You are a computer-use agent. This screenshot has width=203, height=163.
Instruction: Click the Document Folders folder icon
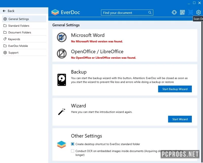point(5,32)
